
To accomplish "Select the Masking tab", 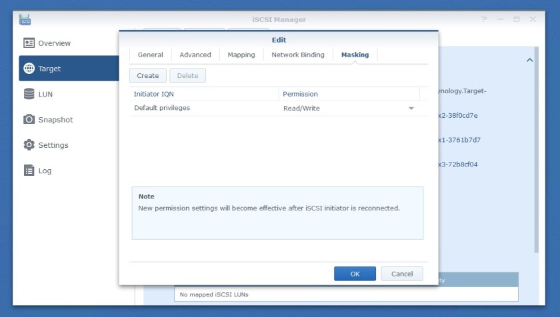I will click(355, 55).
